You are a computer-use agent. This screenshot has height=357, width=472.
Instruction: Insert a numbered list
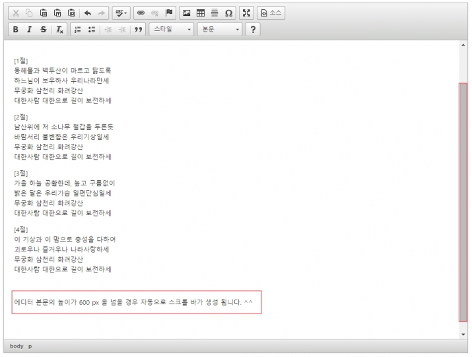click(x=78, y=30)
